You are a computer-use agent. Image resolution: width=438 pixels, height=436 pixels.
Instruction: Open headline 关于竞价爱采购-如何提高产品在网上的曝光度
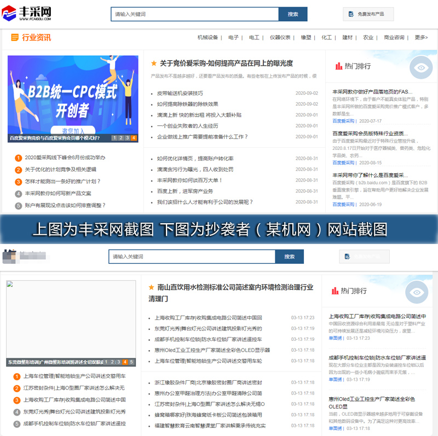coord(226,63)
